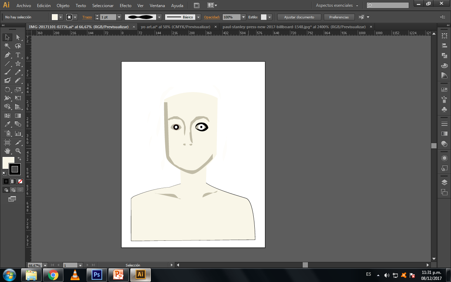The height and width of the screenshot is (282, 451).
Task: Open Aspectos esenciales workspace switcher
Action: 337,5
